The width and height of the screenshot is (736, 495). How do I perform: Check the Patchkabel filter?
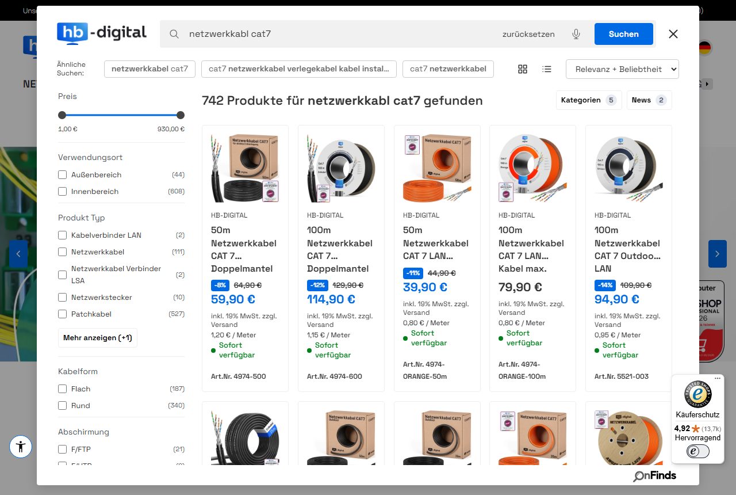(63, 314)
